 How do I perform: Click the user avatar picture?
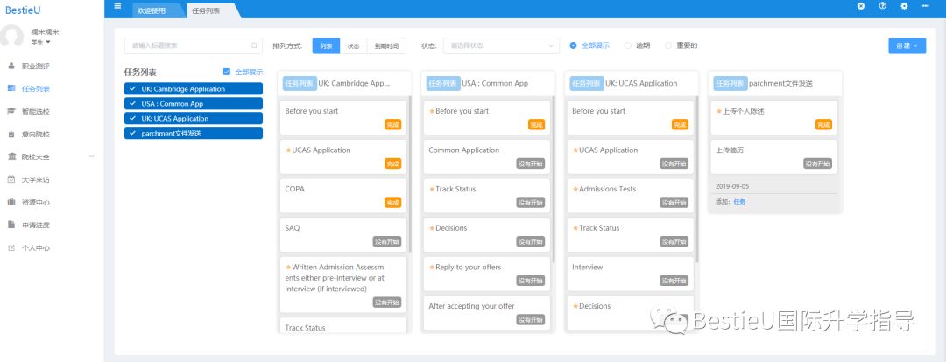(x=12, y=36)
